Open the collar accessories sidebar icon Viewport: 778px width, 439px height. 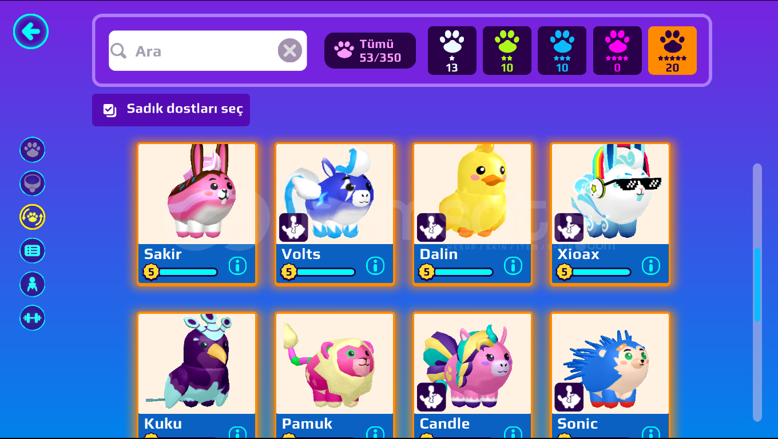[x=33, y=183]
